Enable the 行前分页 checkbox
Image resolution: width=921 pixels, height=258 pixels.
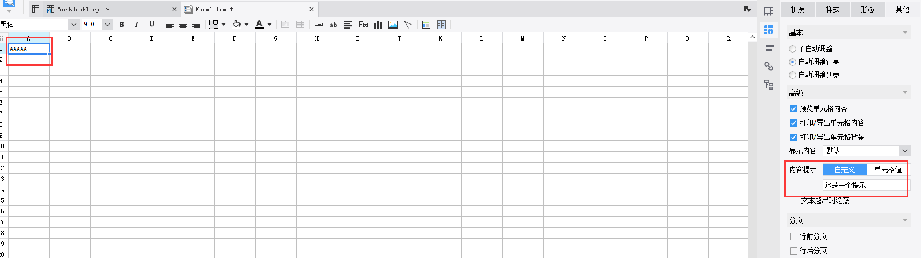[x=793, y=236]
